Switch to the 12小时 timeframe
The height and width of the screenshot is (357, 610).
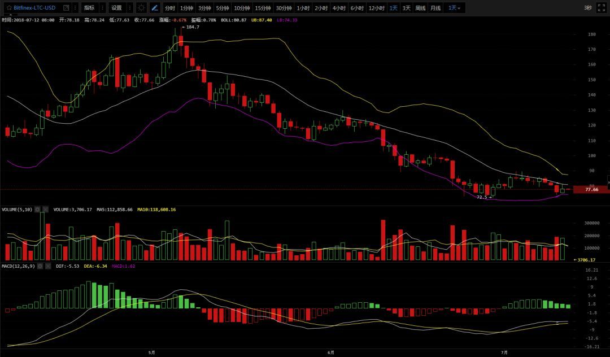pos(377,8)
